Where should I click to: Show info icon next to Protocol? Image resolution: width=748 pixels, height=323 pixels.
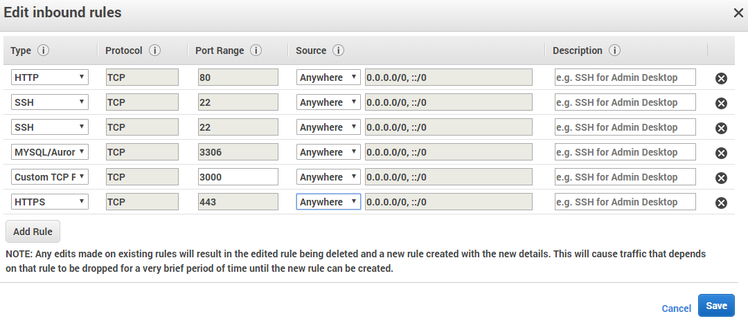tap(154, 50)
